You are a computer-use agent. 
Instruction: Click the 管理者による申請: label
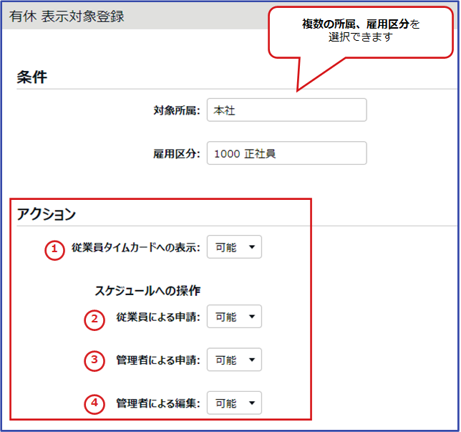pos(158,360)
